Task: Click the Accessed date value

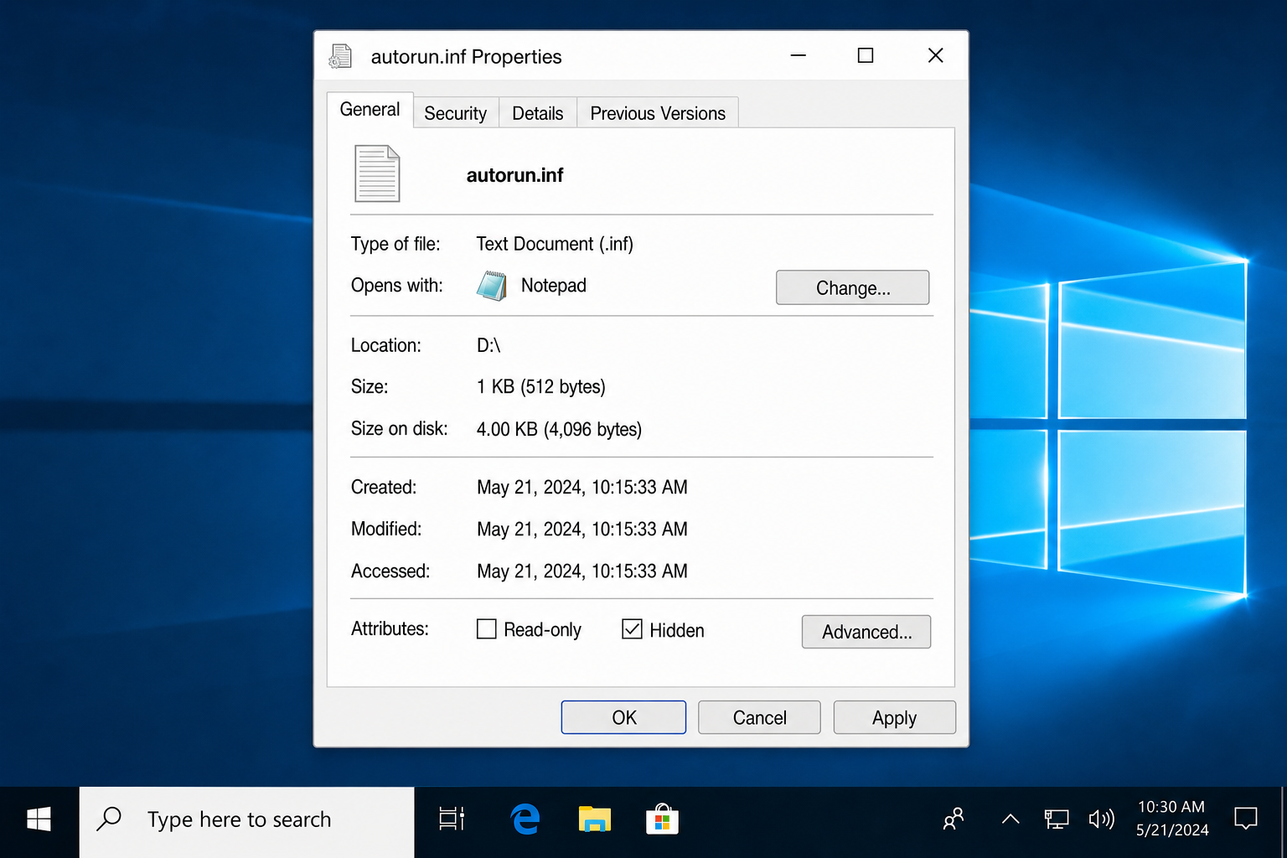Action: (x=582, y=571)
